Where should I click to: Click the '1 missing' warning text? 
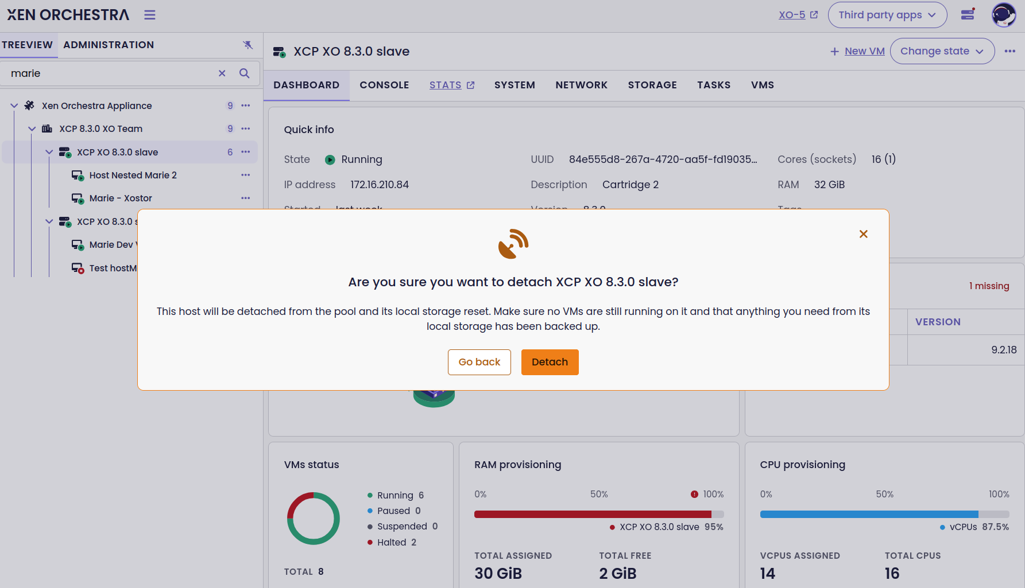click(x=989, y=286)
